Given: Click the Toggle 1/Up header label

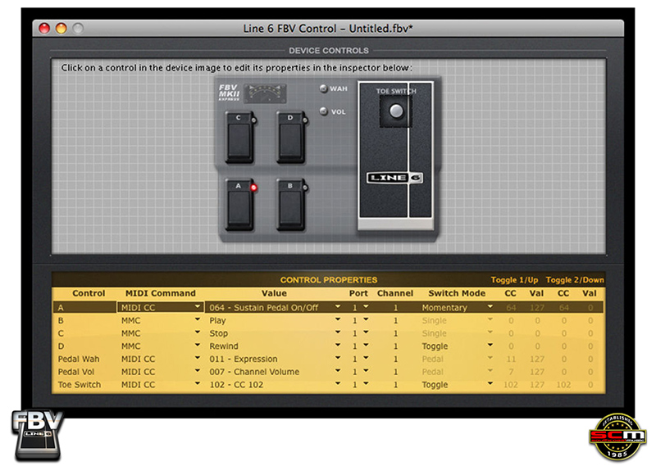Looking at the screenshot, I should (x=514, y=280).
